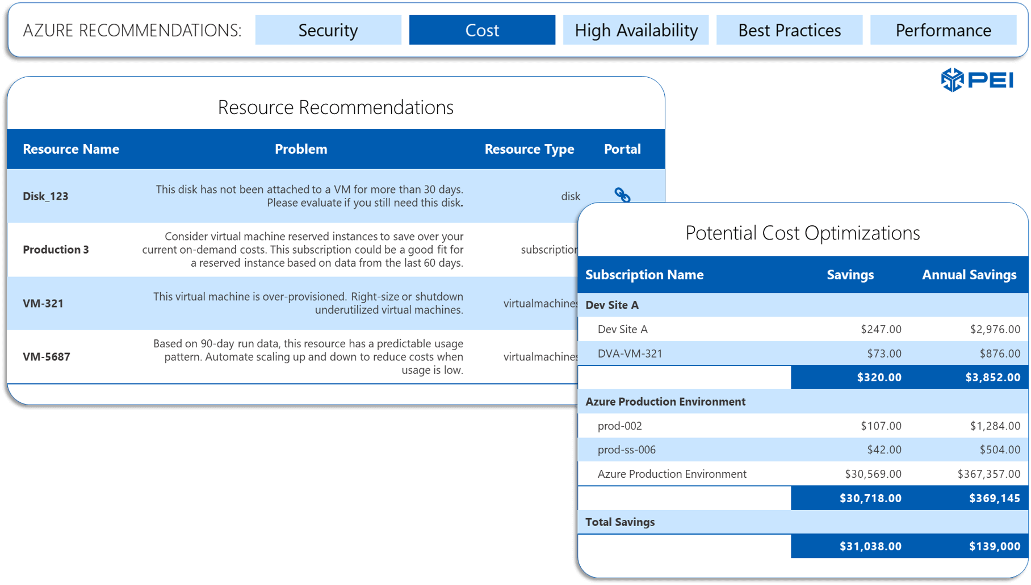1031x585 pixels.
Task: Click the Resource Type column header
Action: 529,149
